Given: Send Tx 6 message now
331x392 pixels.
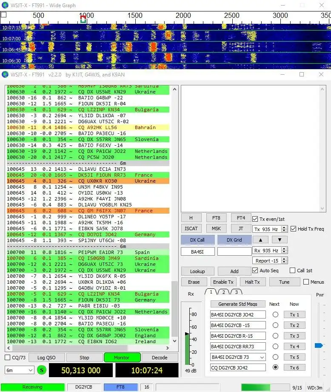Looking at the screenshot, I should [294, 368].
